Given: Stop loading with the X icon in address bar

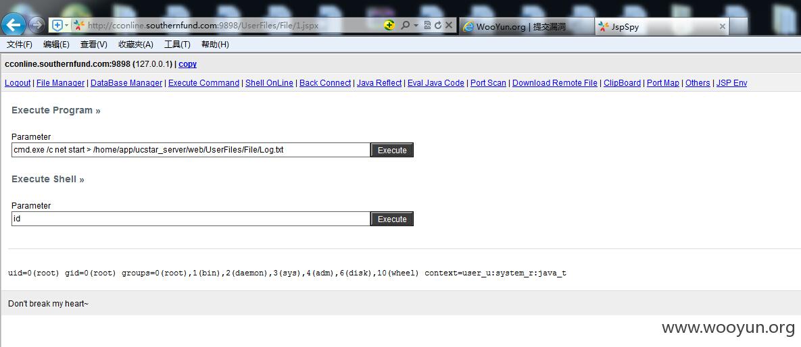Looking at the screenshot, I should pyautogui.click(x=449, y=25).
